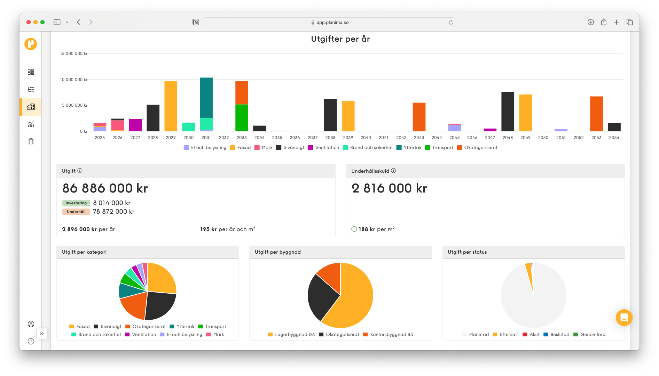Toggle Planerad in status pie legend
This screenshot has height=376, width=659.
tap(475, 335)
